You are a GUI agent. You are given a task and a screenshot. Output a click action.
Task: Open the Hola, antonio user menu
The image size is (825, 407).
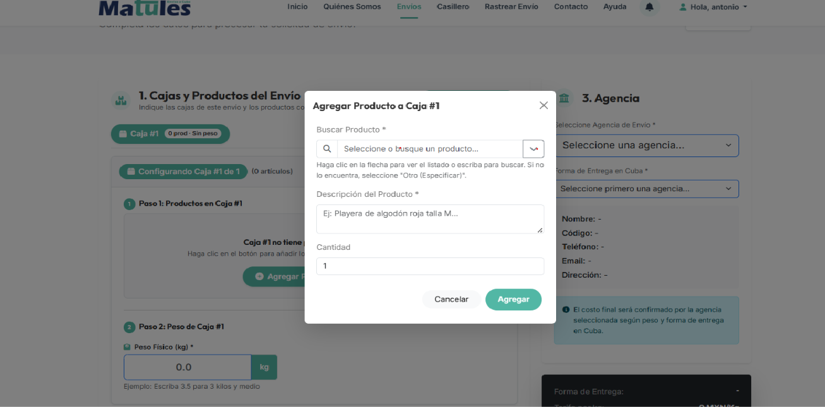713,7
